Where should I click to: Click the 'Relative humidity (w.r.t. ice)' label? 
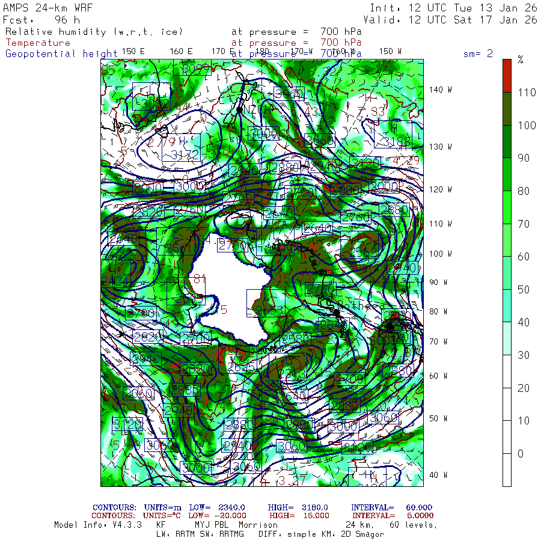tap(94, 32)
